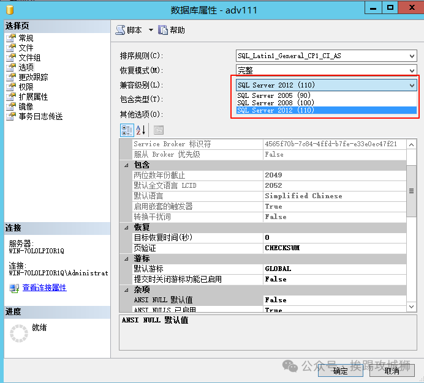Choose SQL Server 2008 (100) compatibility level
This screenshot has width=424, height=383.
tap(276, 103)
